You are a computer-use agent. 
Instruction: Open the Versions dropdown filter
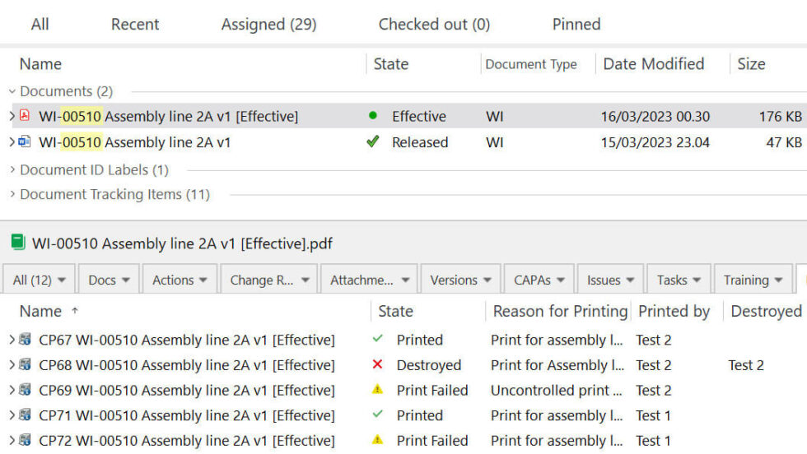[460, 280]
